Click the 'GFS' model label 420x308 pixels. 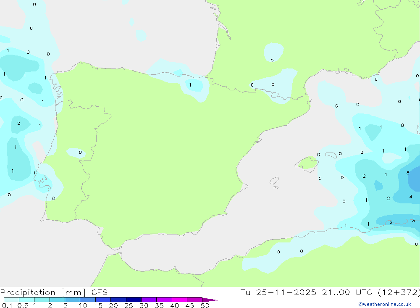click(100, 292)
